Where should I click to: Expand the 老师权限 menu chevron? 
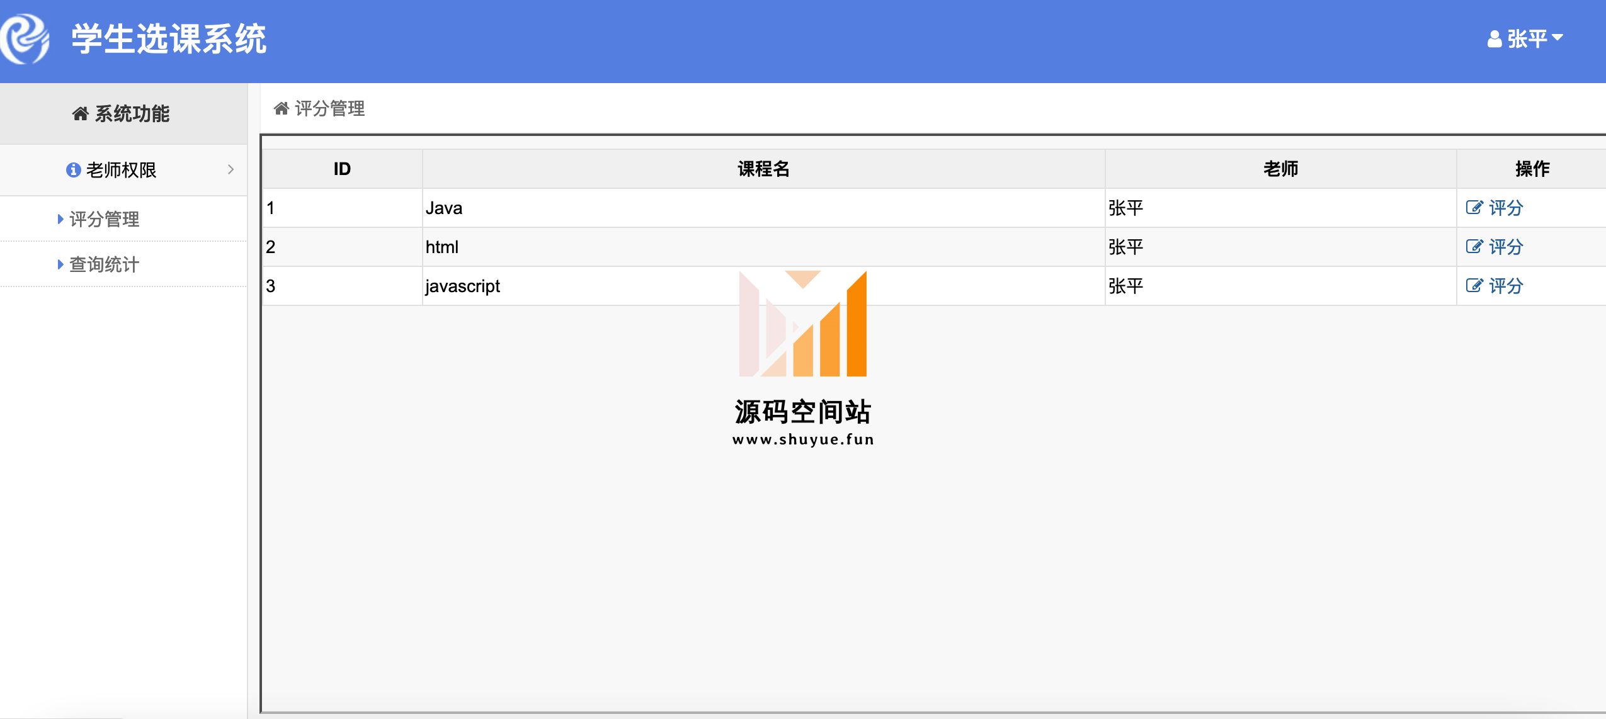click(231, 169)
